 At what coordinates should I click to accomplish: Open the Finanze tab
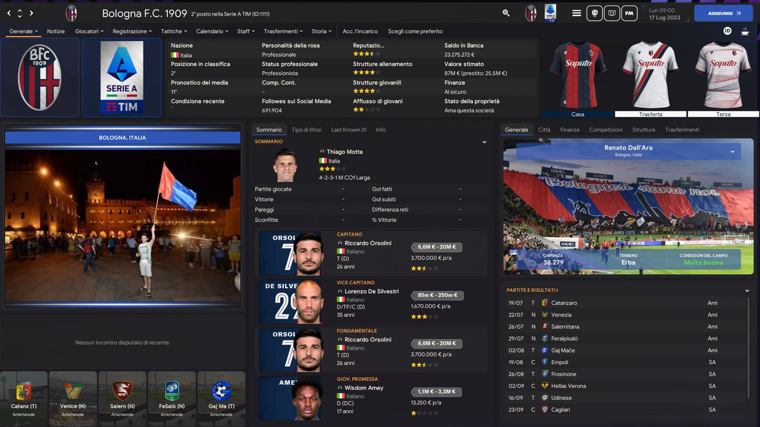(569, 130)
